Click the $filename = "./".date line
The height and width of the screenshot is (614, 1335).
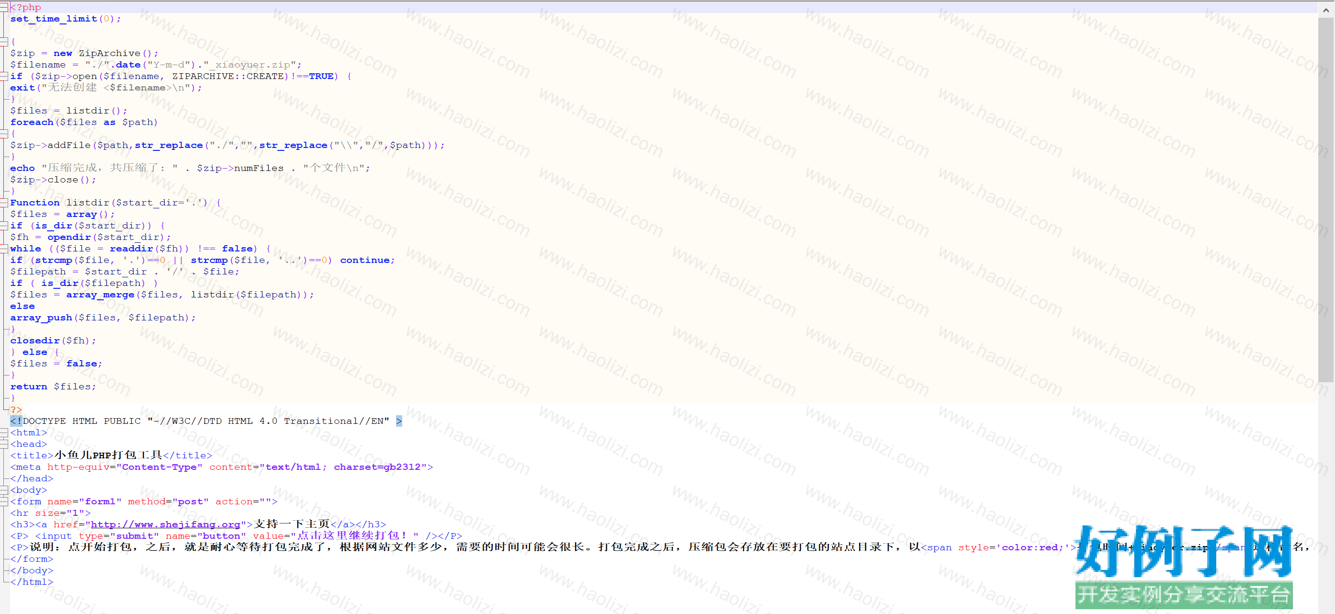click(156, 65)
